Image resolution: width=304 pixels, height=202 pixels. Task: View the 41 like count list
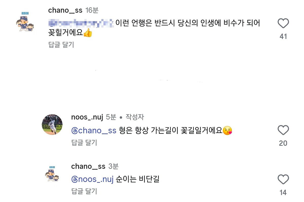(283, 37)
